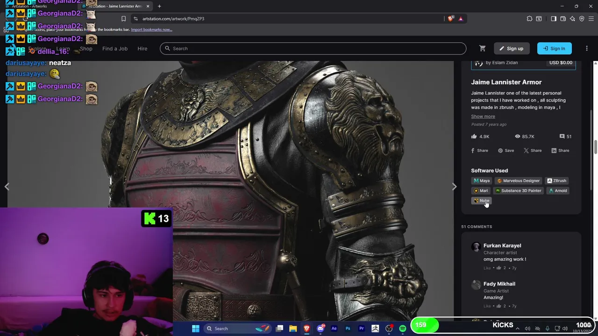This screenshot has width=598, height=336.
Task: Select the Maya software tag
Action: coord(481,181)
